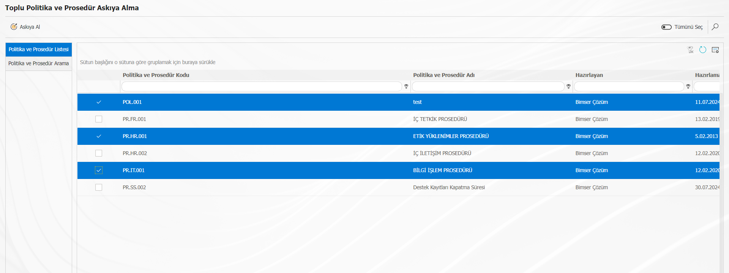Open filter options for Adı column
Screen dimensions: 729x273
[x=568, y=86]
